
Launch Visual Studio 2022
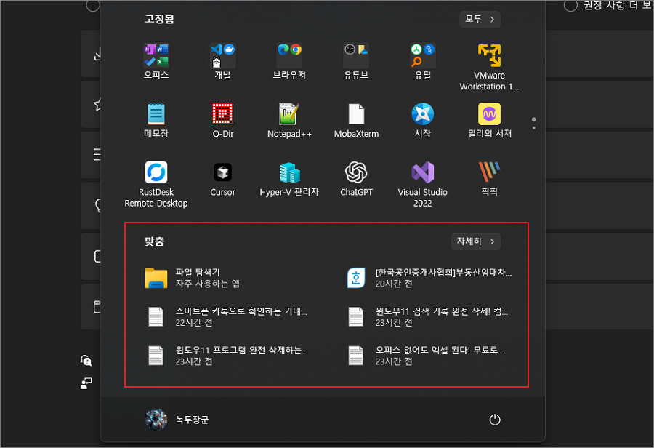pos(422,184)
